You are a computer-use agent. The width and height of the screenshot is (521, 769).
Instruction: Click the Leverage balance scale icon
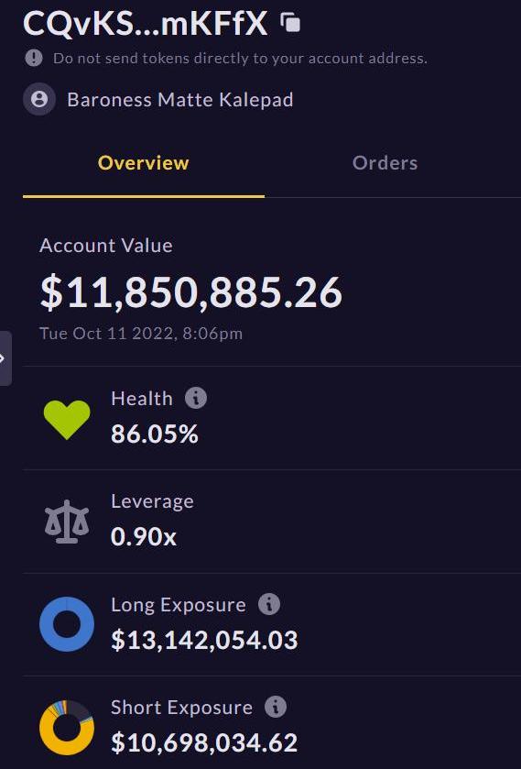point(67,522)
